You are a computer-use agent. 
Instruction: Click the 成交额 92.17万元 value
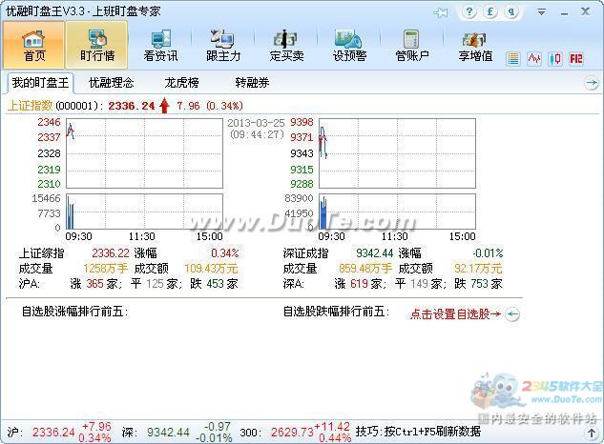click(x=478, y=269)
